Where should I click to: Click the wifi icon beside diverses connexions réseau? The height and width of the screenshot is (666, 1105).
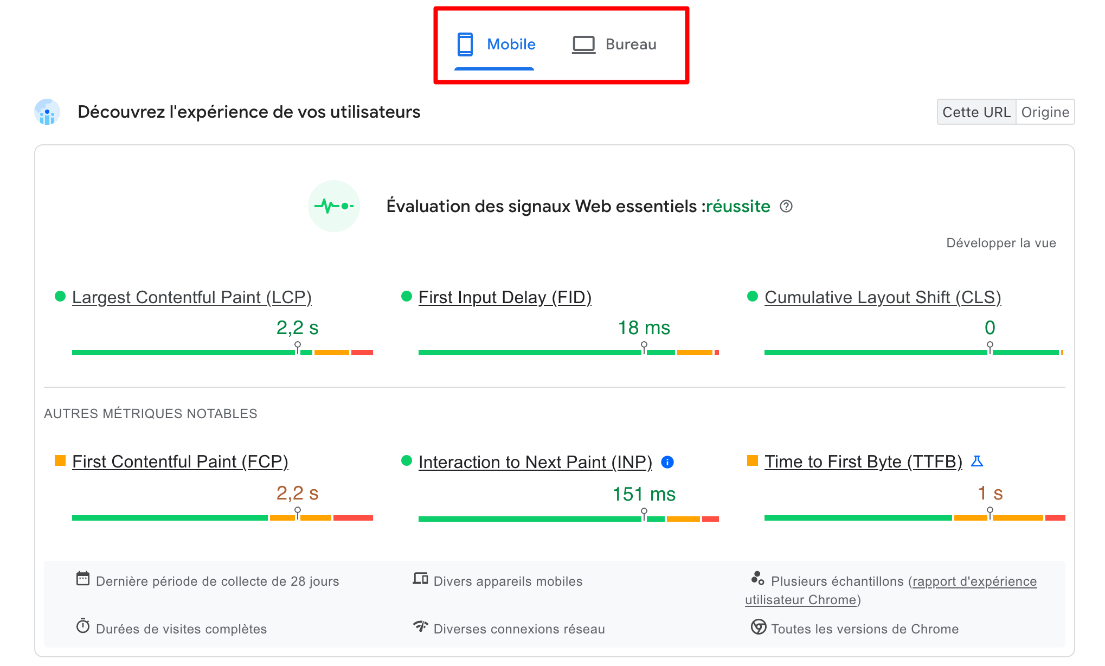tap(421, 627)
